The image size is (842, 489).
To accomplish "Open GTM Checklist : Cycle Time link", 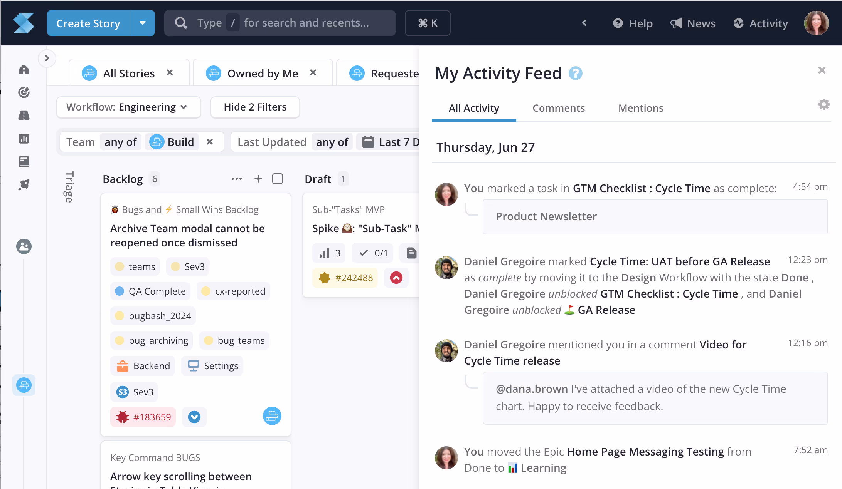I will (x=642, y=188).
